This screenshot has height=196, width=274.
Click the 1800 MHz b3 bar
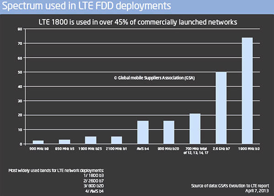(x=247, y=91)
